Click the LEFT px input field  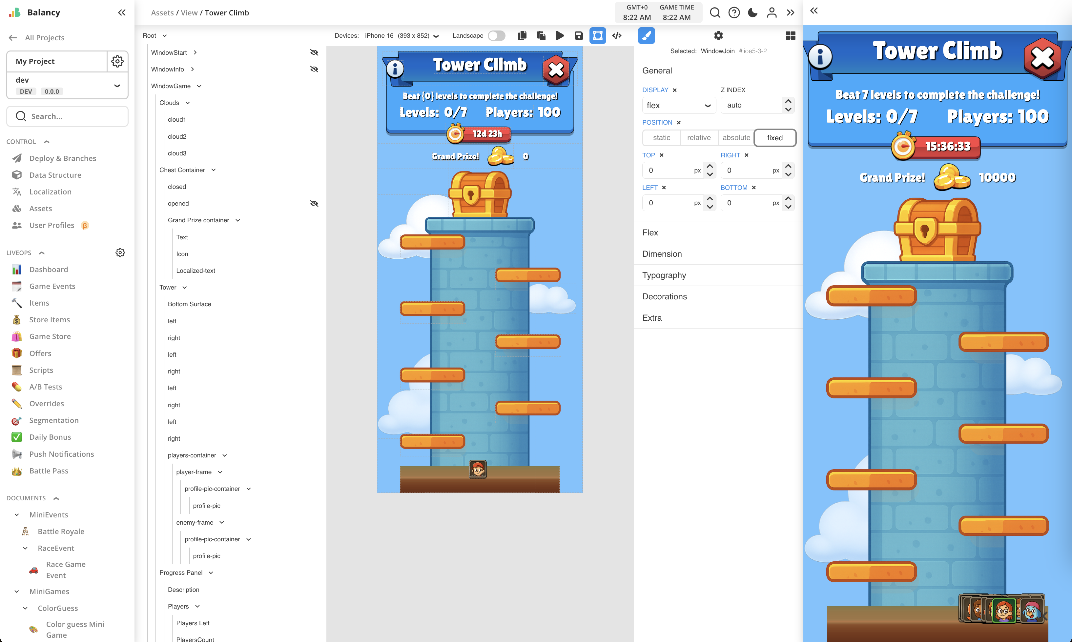[673, 203]
